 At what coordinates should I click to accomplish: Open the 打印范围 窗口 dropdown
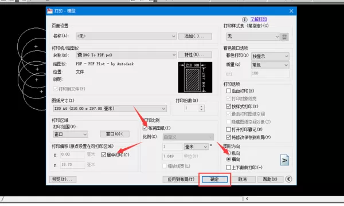coord(71,134)
